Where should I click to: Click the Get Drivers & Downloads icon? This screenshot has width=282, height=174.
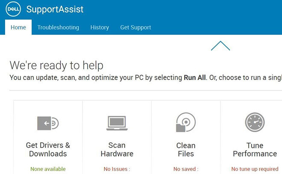click(48, 123)
